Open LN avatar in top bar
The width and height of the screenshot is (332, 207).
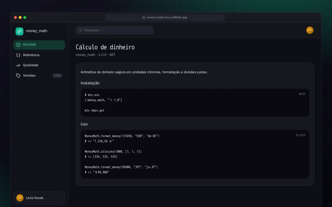point(310,30)
